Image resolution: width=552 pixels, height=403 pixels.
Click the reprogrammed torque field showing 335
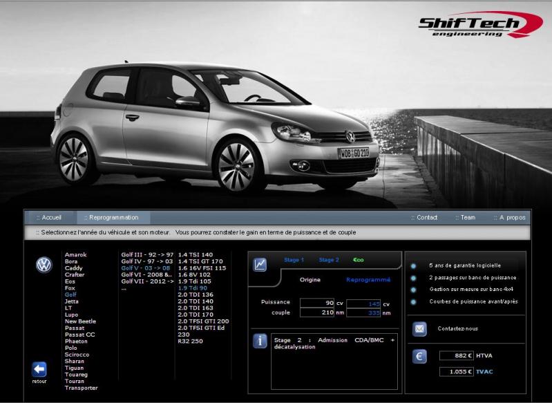[x=363, y=313]
